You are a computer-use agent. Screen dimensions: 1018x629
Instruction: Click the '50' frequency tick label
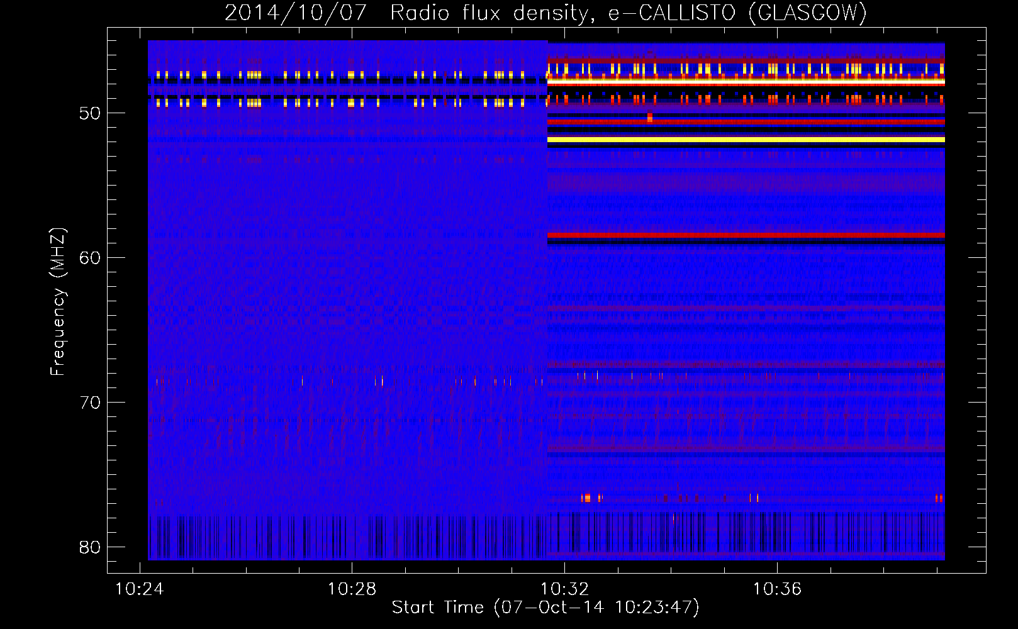[x=90, y=113]
